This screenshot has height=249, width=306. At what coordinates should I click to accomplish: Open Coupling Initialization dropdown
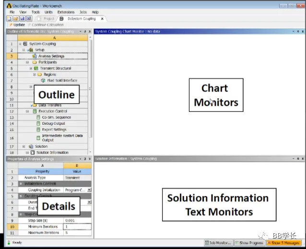point(89,190)
